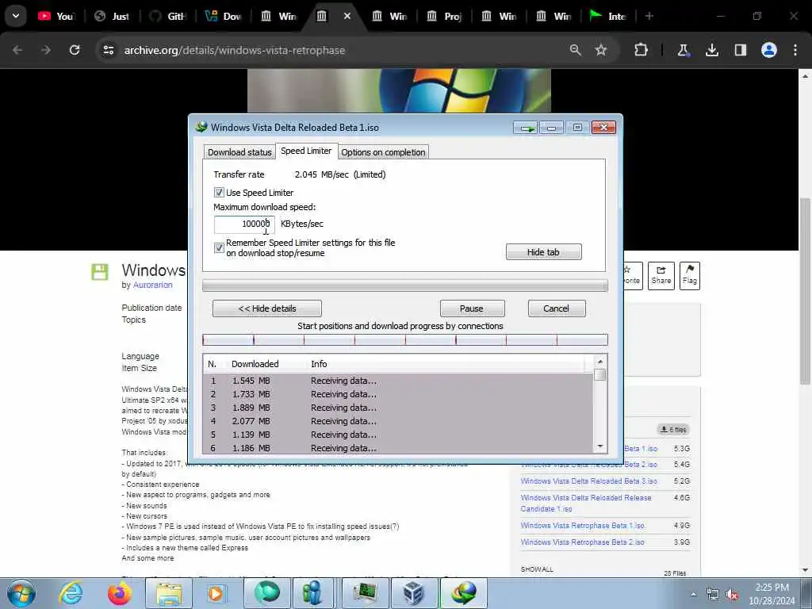Image resolution: width=812 pixels, height=609 pixels.
Task: Click the Info column header
Action: click(x=319, y=364)
